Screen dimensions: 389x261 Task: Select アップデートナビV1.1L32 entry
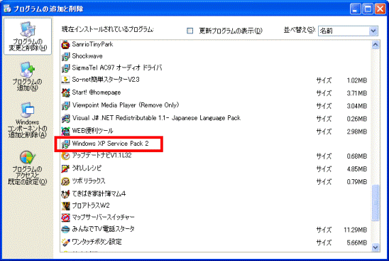[102, 156]
